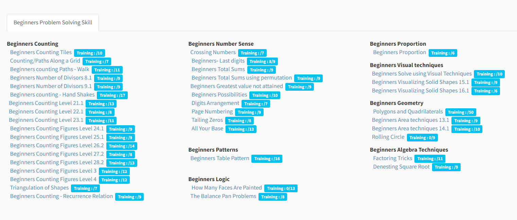Open the Polygons and Quadrilaterals link
Screen dimensions: 517x220
point(408,112)
